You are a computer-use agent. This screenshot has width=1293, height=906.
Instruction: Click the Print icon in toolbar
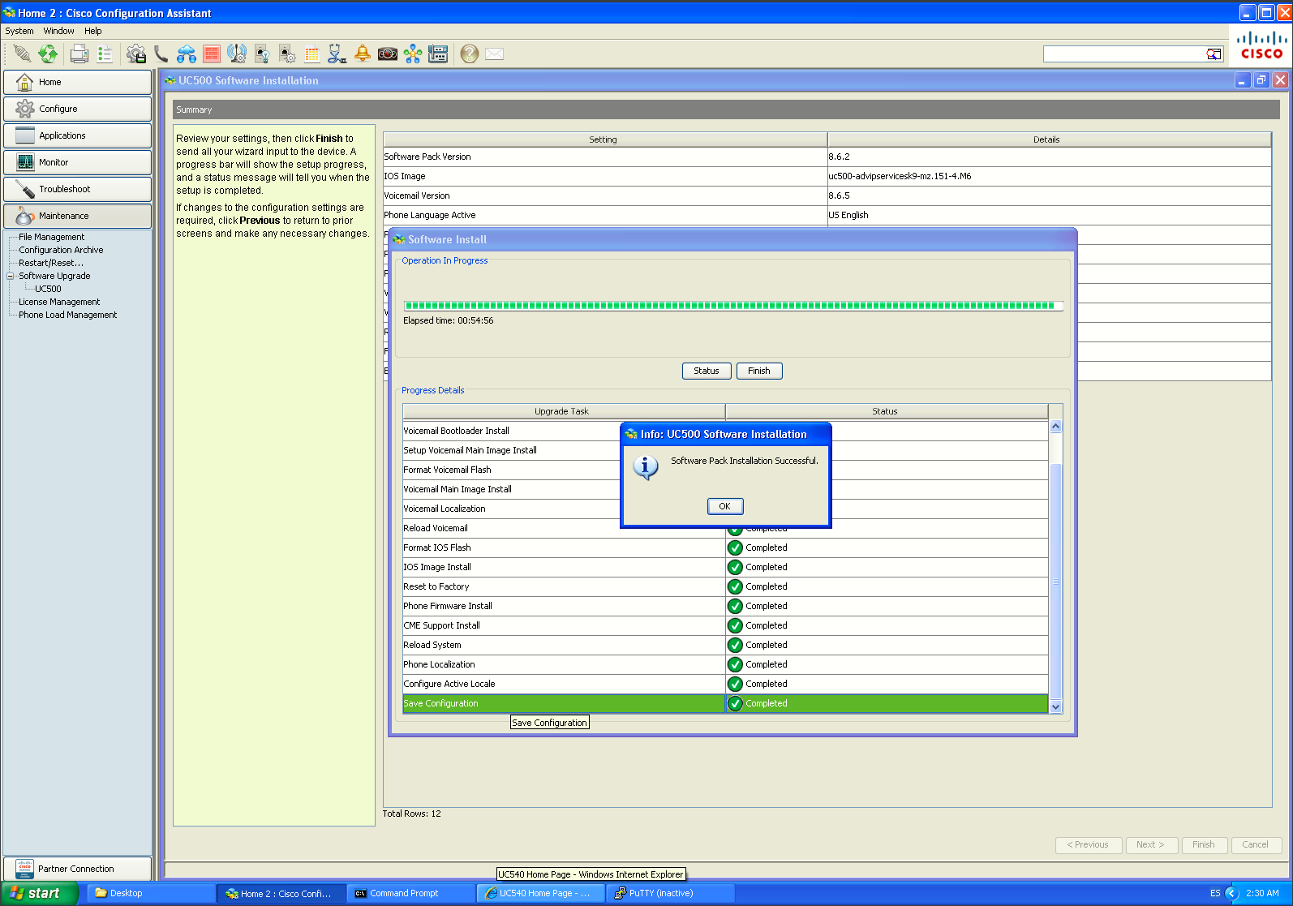(79, 54)
